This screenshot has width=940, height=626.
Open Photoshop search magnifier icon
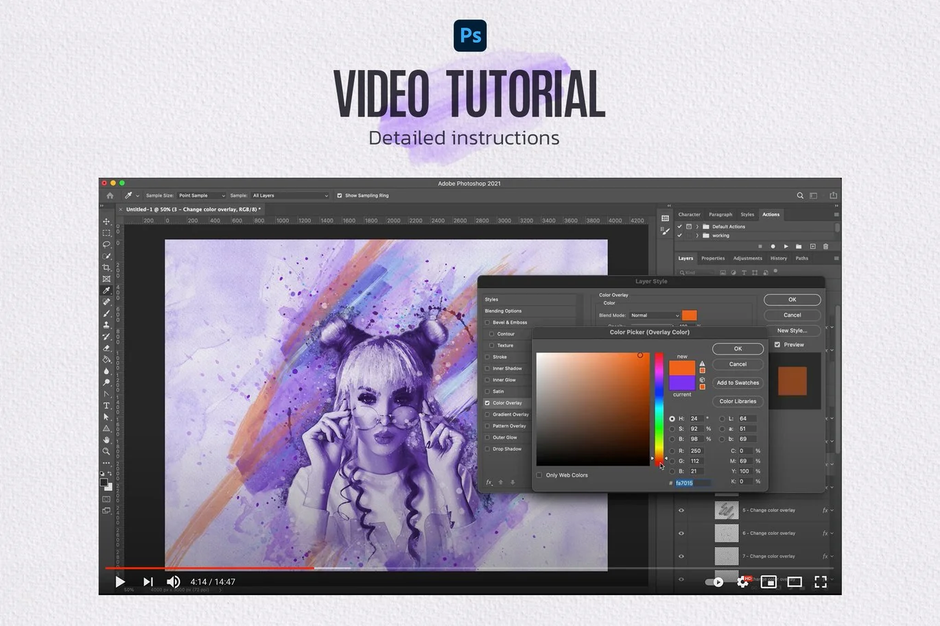point(800,195)
